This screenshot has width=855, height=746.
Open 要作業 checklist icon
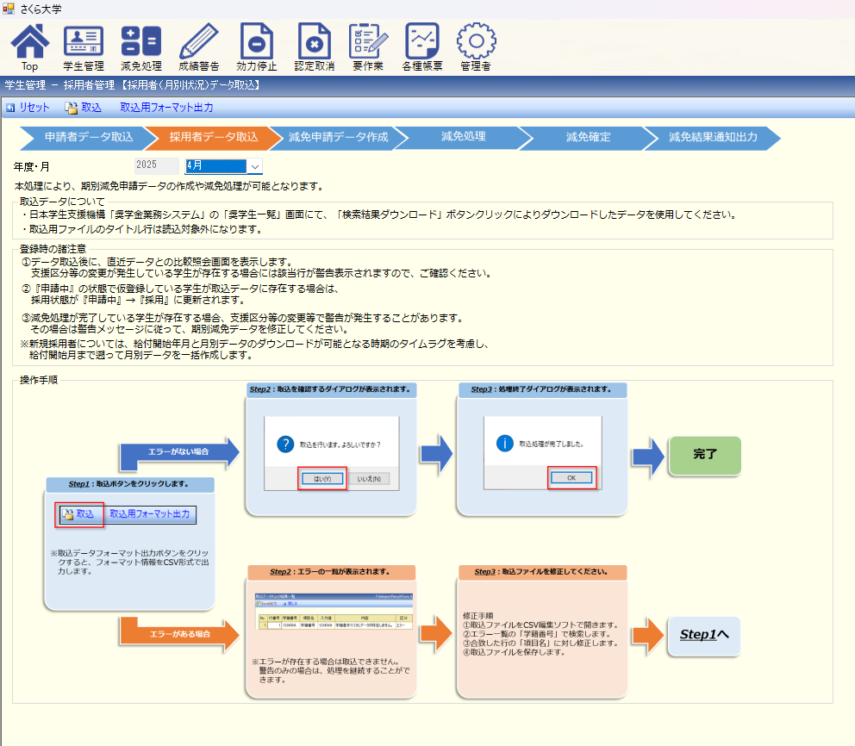pos(368,47)
